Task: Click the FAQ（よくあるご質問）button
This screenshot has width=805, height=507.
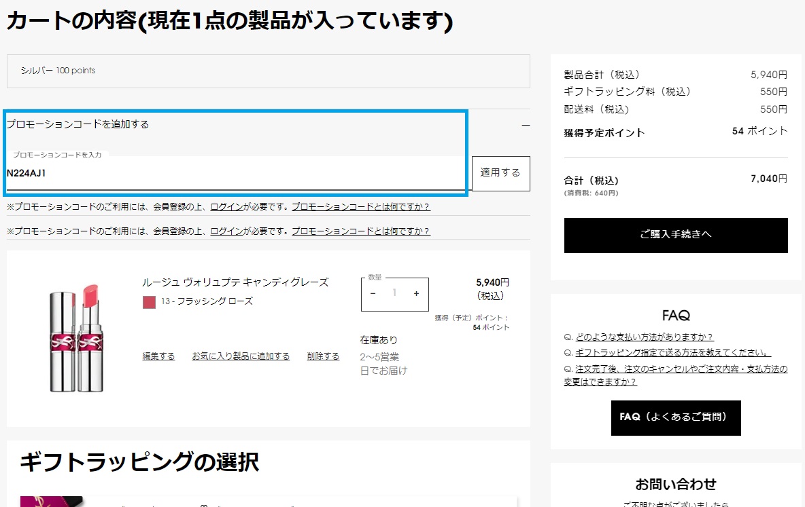Action: [676, 418]
